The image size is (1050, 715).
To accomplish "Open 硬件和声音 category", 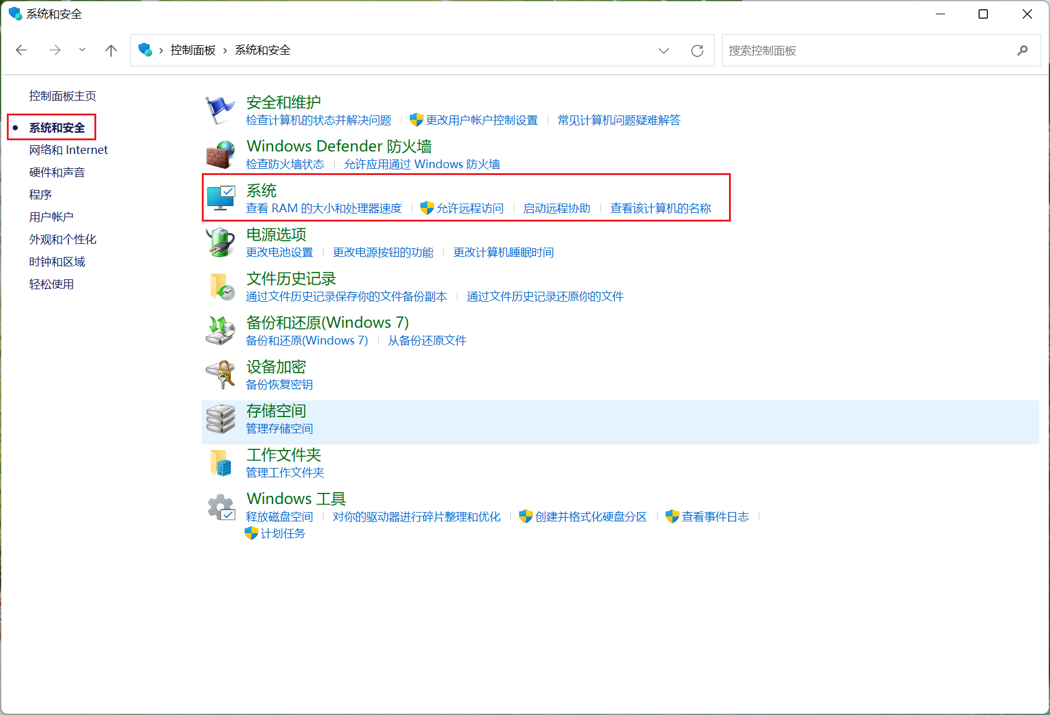I will pyautogui.click(x=57, y=173).
